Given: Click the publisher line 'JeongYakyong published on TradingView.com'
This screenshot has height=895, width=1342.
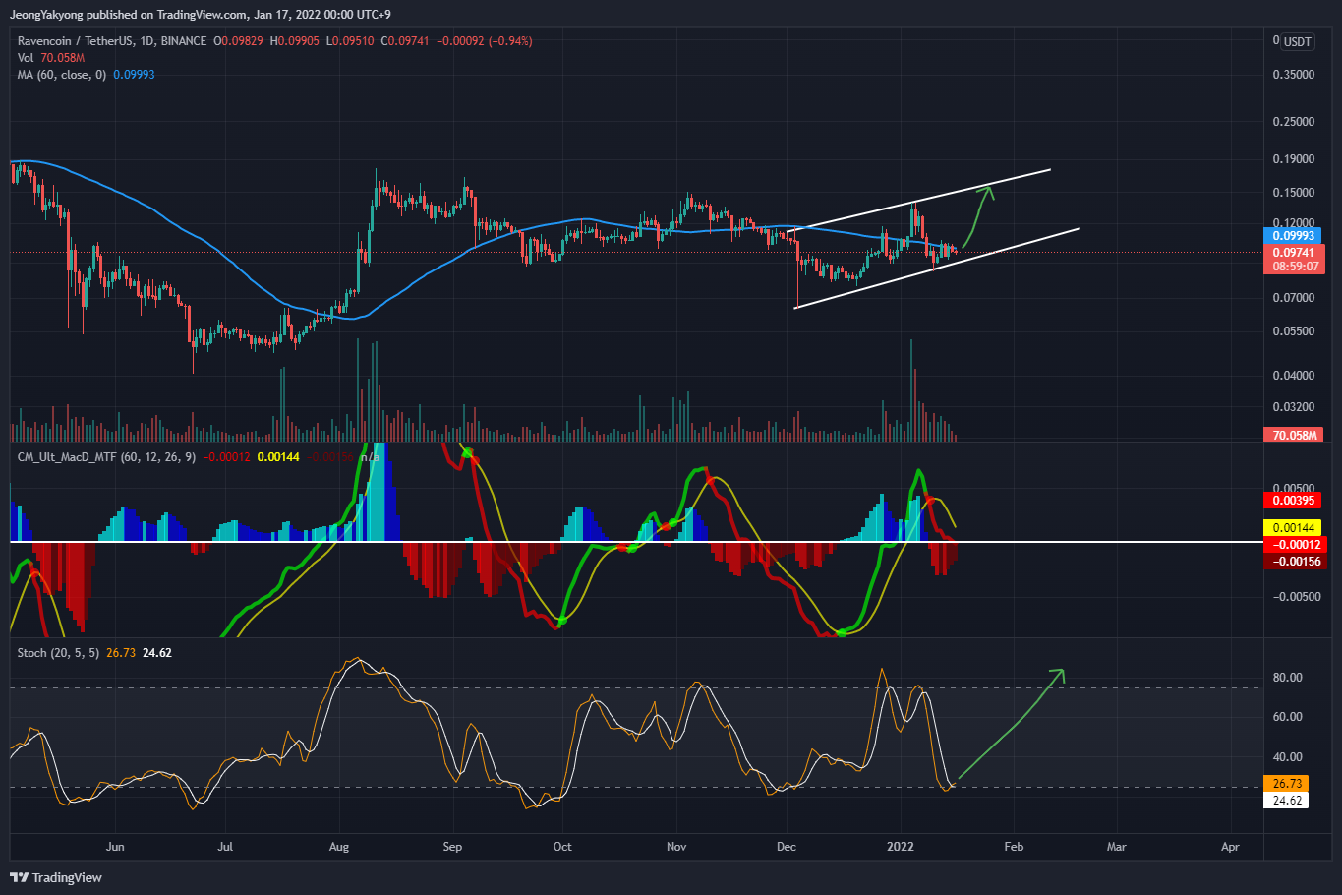Looking at the screenshot, I should (129, 15).
